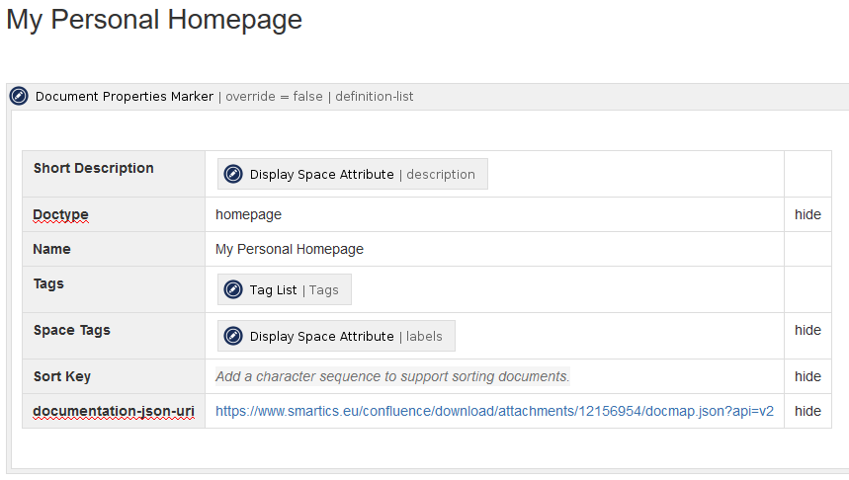Click the empty controls cell in Tags row
The width and height of the screenshot is (849, 480).
point(807,289)
